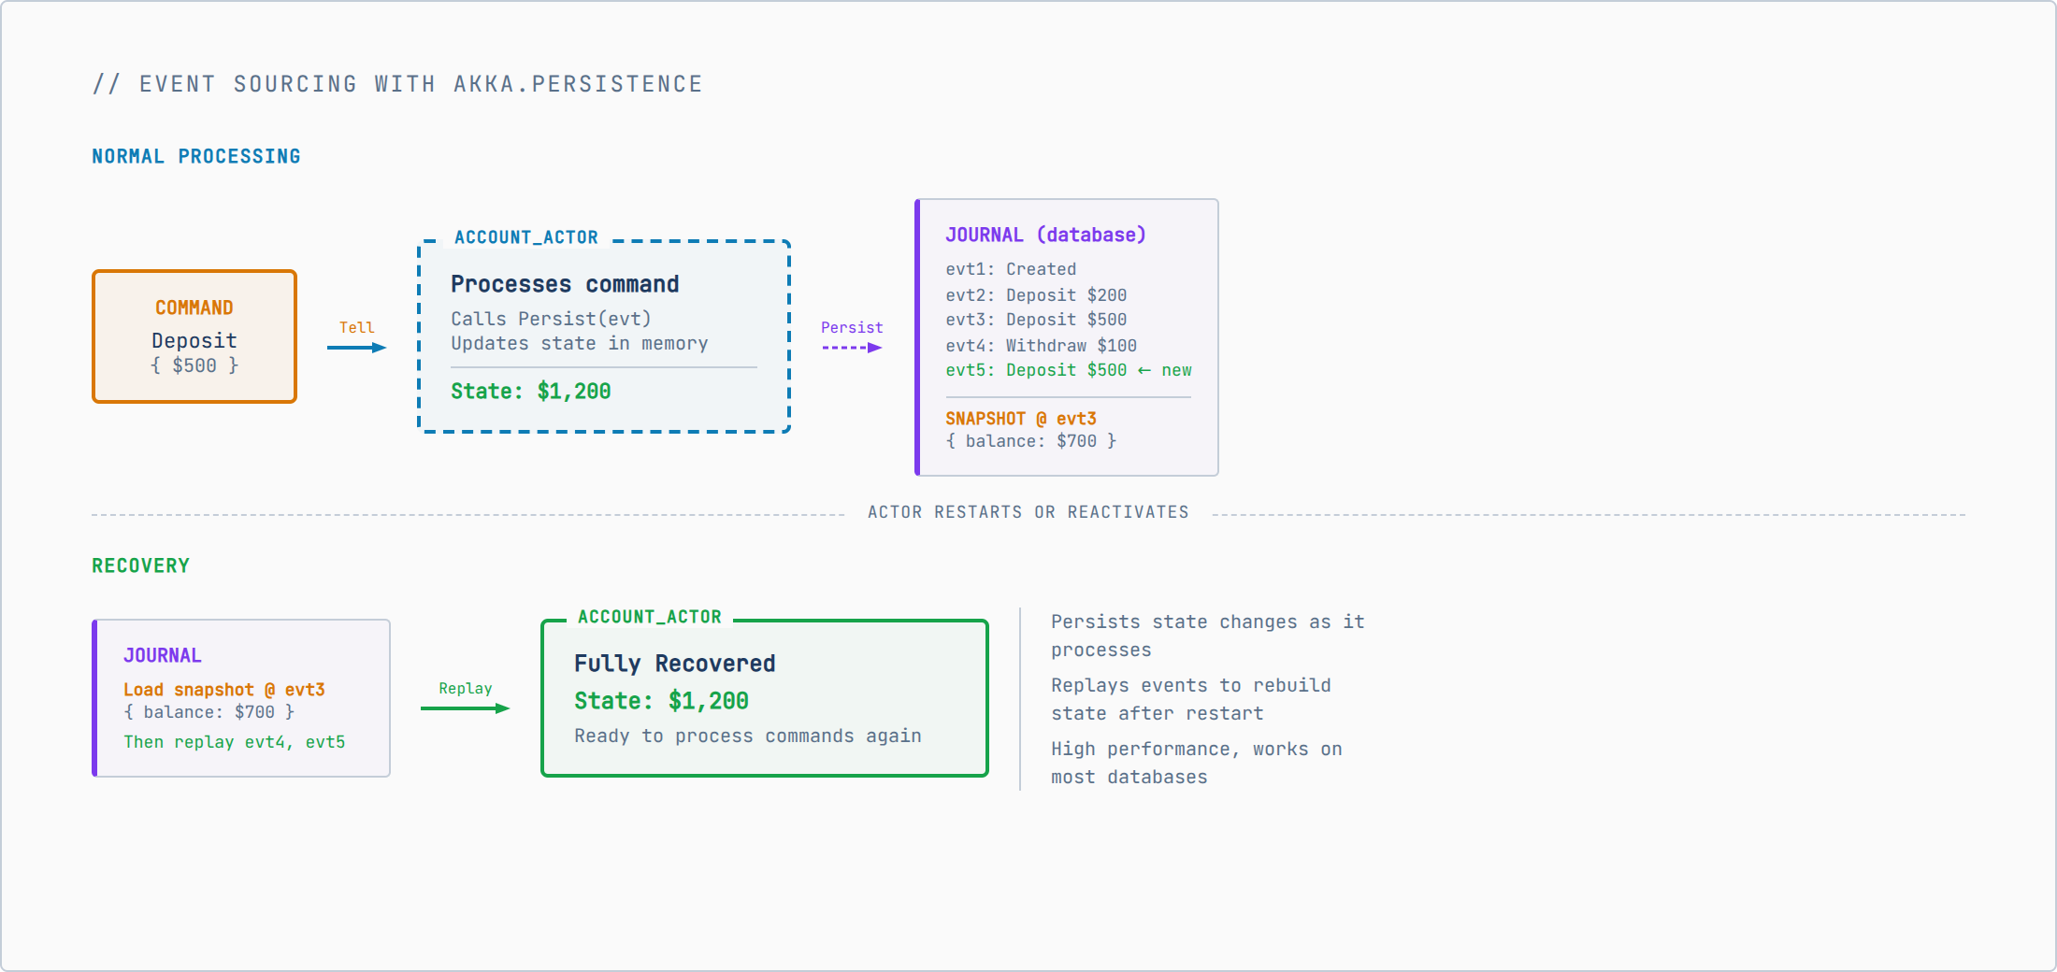The image size is (2057, 972).
Task: Click journal entry 'evt4: Withdraw $100'
Action: 1041,346
